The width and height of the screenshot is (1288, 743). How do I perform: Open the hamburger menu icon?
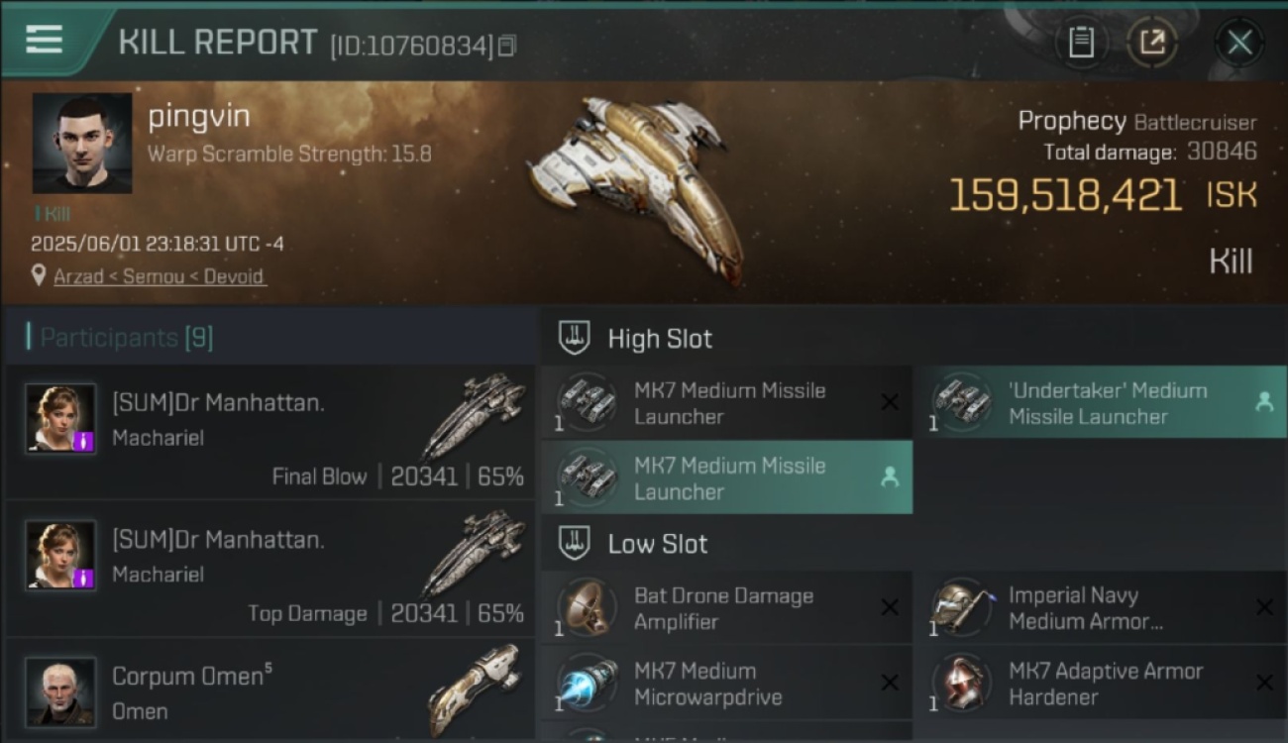[44, 40]
